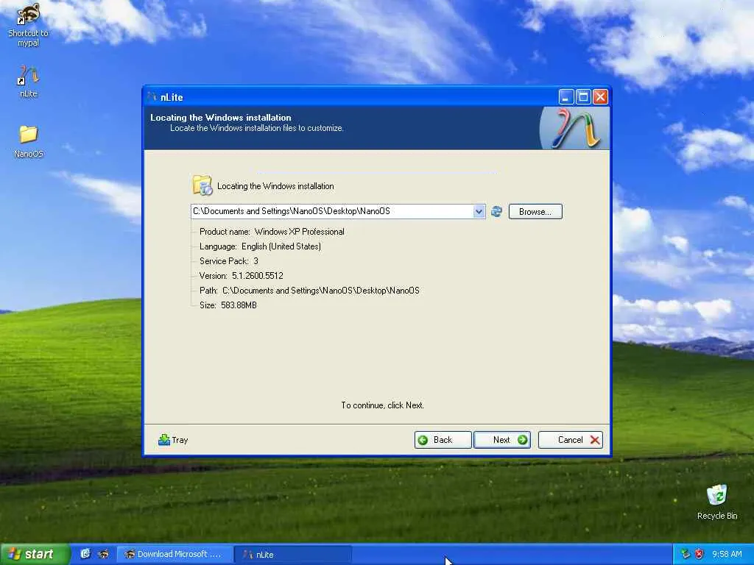This screenshot has height=565, width=754.
Task: Select the nLite desktop shortcut icon
Action: click(29, 82)
